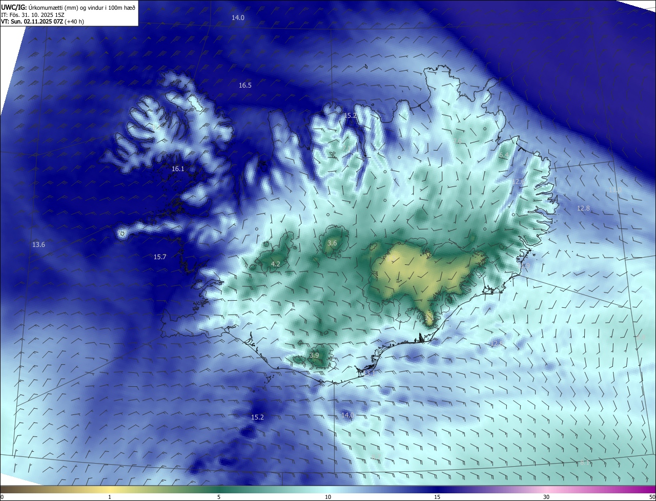Viewport: 656px width, 501px height.
Task: Click the "14.0" value at the top of the map
Action: coord(238,18)
